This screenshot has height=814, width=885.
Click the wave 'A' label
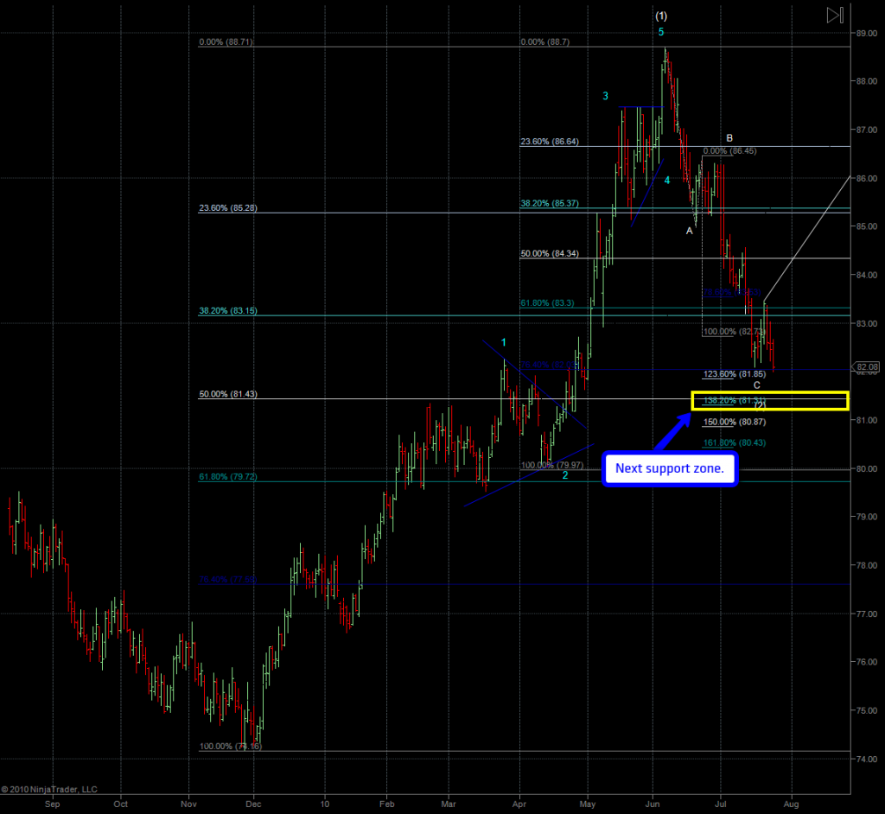point(689,231)
